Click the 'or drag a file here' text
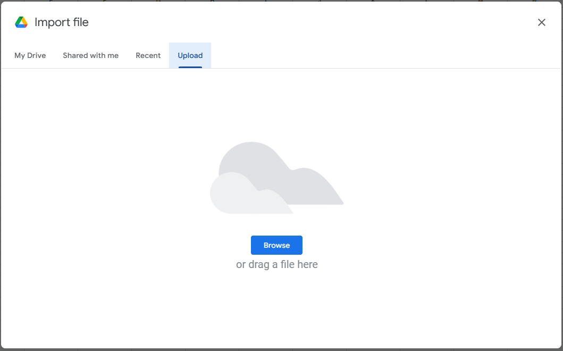The image size is (563, 351). [x=277, y=264]
